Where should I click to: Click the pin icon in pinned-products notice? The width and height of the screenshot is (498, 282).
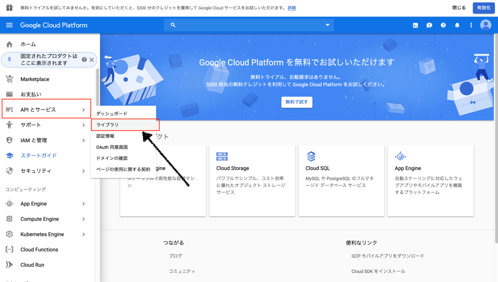pos(10,60)
